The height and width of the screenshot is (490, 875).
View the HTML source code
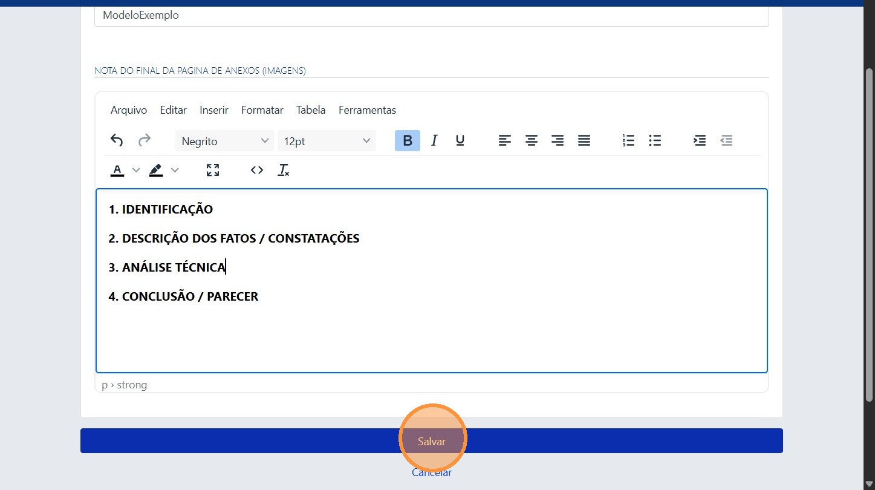point(256,170)
